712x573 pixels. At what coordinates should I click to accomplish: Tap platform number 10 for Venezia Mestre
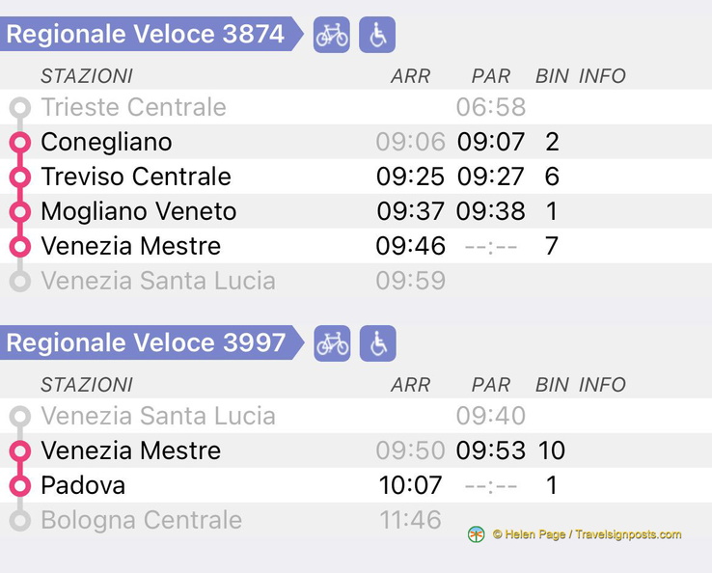pyautogui.click(x=551, y=450)
